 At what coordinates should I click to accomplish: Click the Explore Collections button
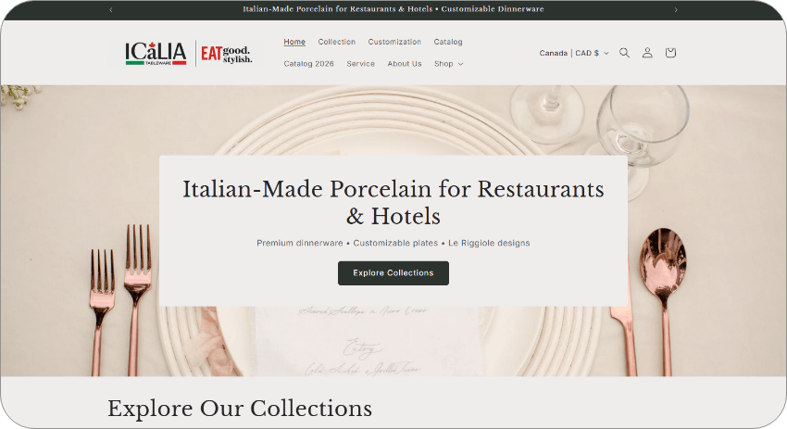(x=393, y=273)
